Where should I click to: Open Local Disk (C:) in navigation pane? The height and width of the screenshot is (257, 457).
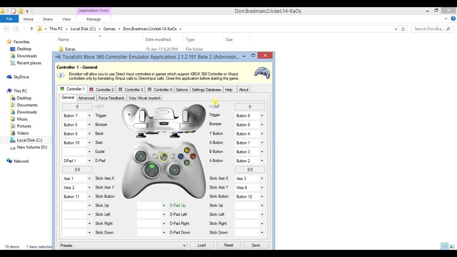[29, 140]
